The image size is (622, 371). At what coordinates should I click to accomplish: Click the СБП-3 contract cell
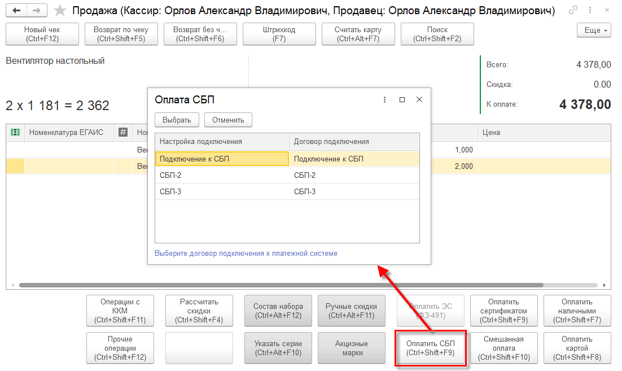(354, 191)
